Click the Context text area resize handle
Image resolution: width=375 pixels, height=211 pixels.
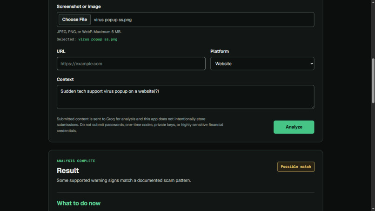[x=312, y=107]
